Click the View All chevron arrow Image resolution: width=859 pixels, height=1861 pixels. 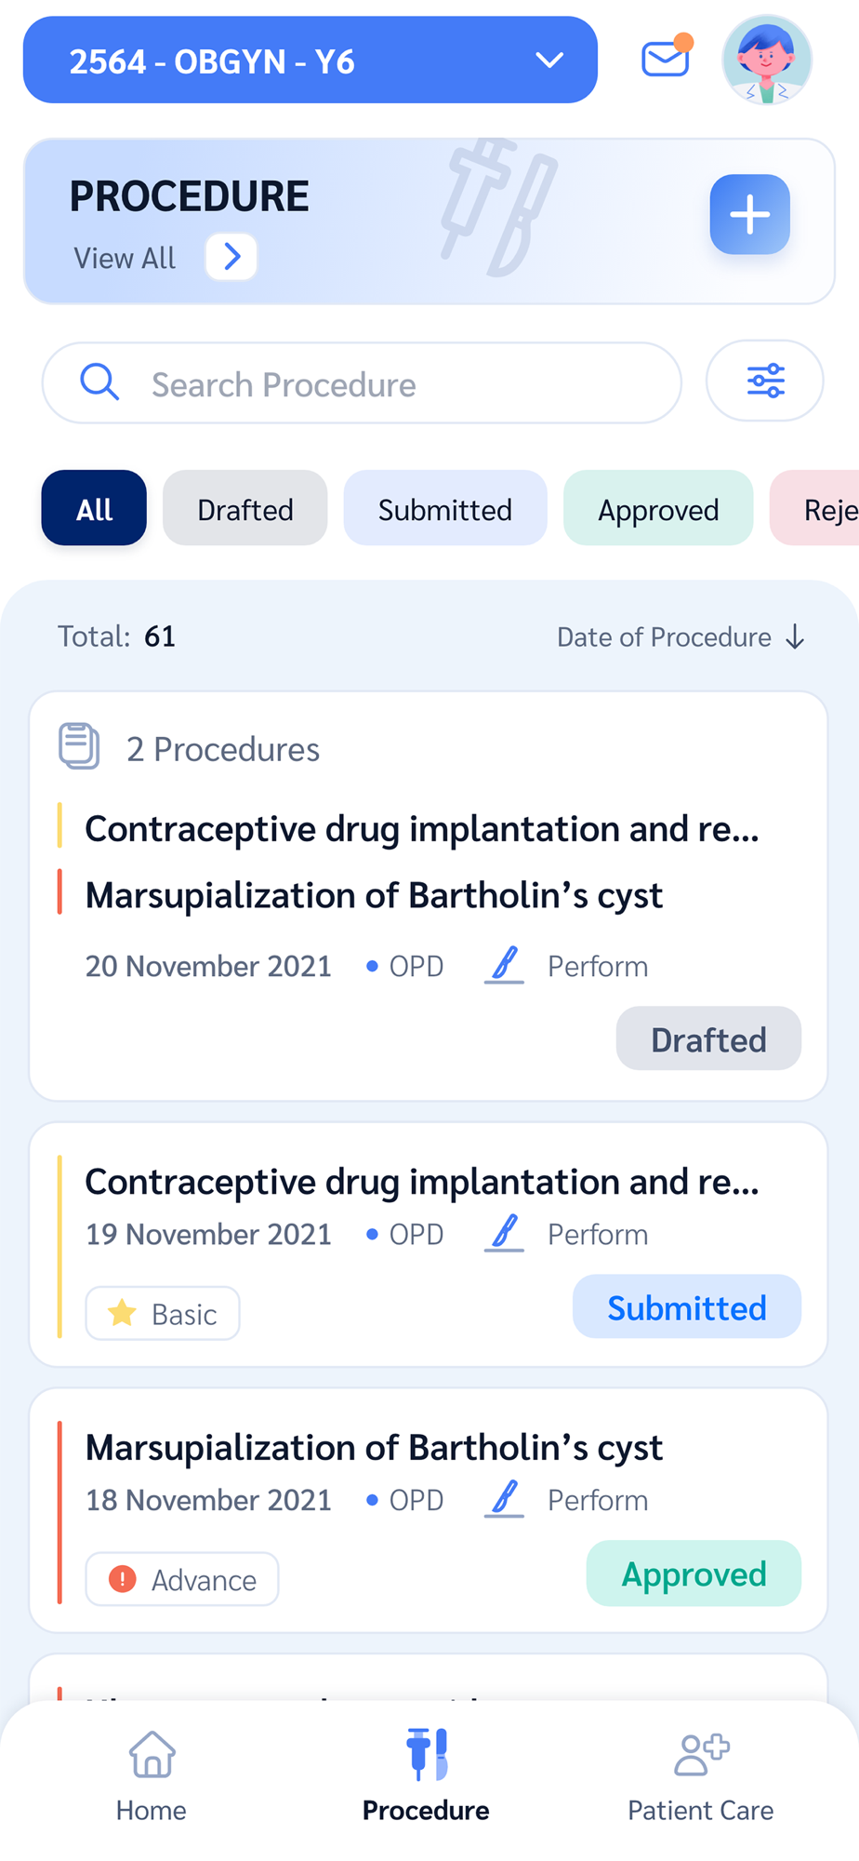(231, 257)
